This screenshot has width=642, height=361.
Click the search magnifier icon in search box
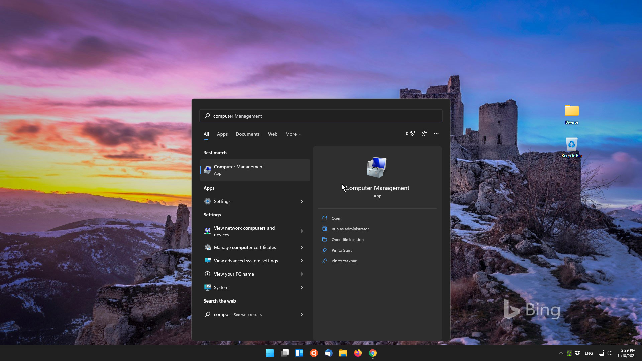coord(207,116)
